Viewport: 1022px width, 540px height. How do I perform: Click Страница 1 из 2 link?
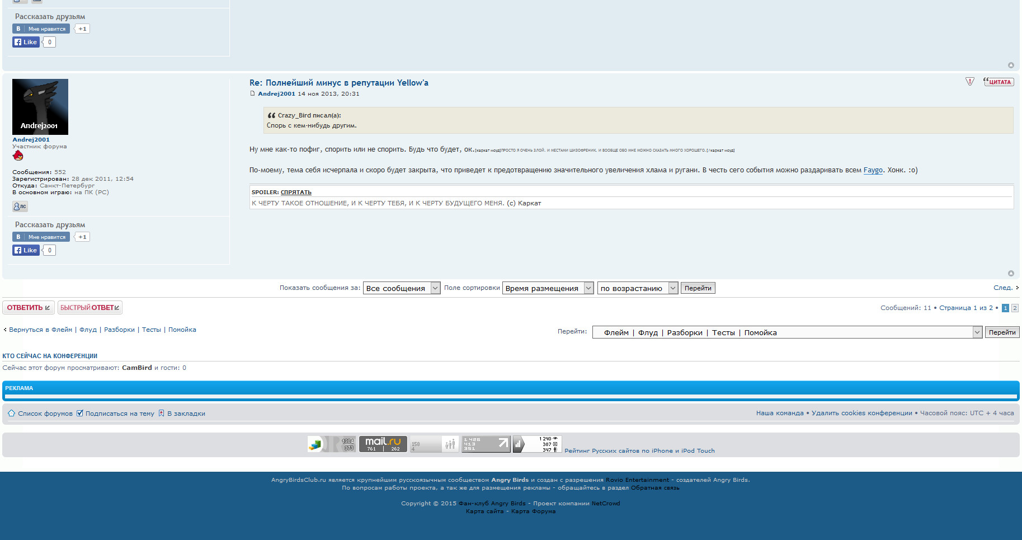click(966, 308)
